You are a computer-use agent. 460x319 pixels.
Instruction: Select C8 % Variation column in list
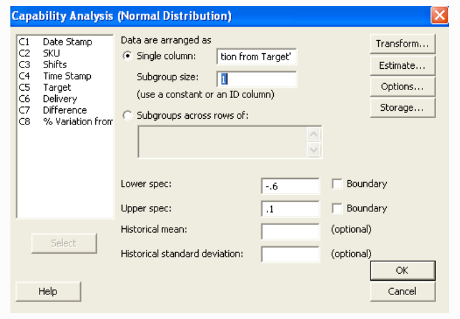click(65, 122)
